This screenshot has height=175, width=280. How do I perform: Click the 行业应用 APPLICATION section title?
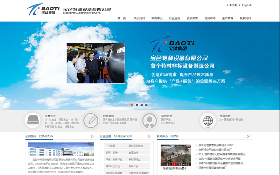[x=116, y=136]
